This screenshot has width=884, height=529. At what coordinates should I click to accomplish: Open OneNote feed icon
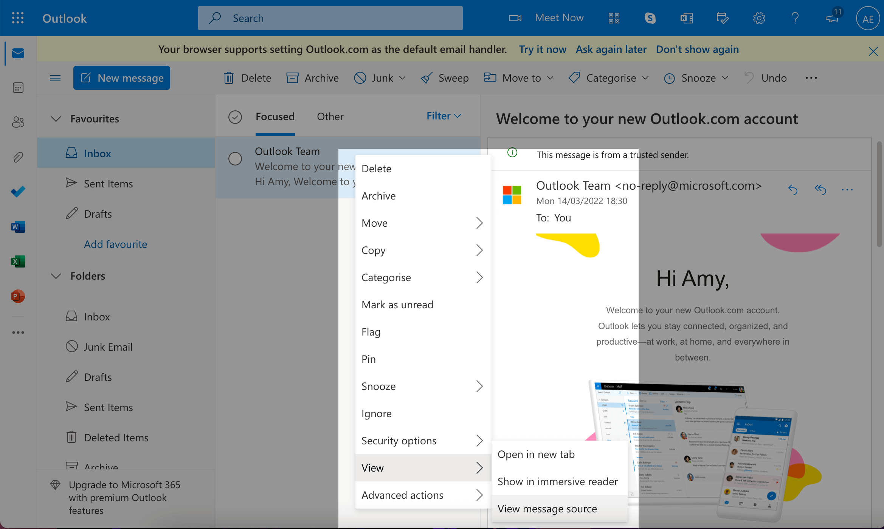tap(686, 18)
